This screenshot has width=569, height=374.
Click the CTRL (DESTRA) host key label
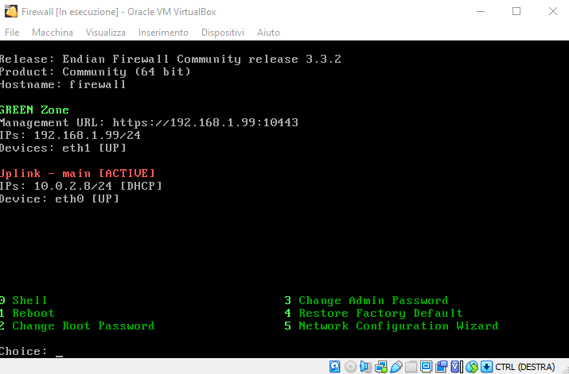coord(525,367)
